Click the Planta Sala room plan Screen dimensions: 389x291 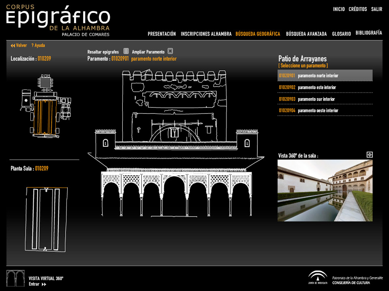46,219
